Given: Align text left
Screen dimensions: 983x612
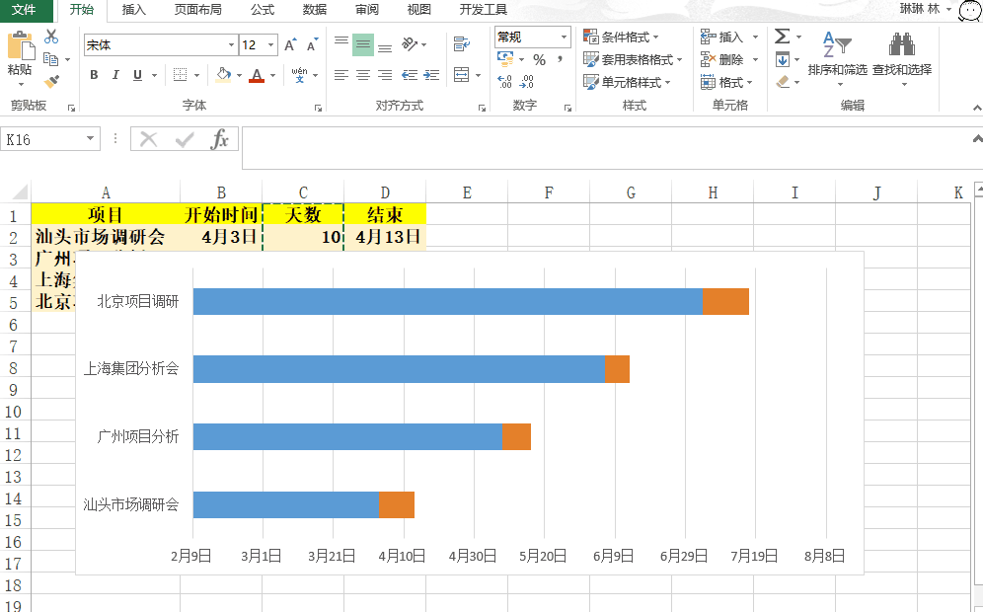Looking at the screenshot, I should coord(341,75).
